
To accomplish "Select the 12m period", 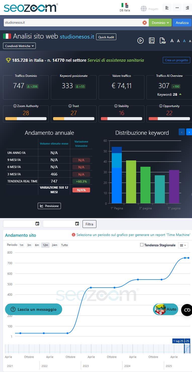I will pyautogui.click(x=45, y=245).
